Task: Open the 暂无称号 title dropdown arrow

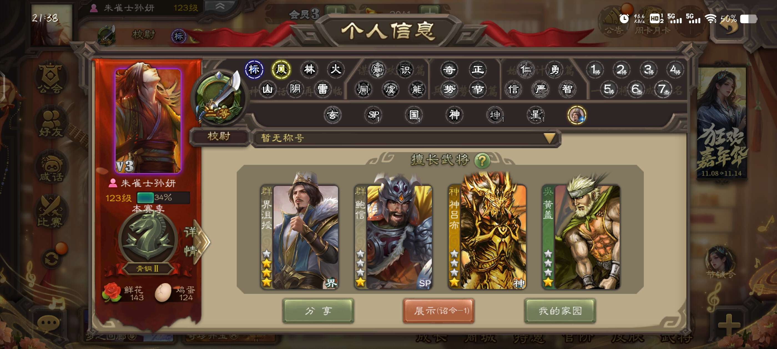Action: click(549, 138)
